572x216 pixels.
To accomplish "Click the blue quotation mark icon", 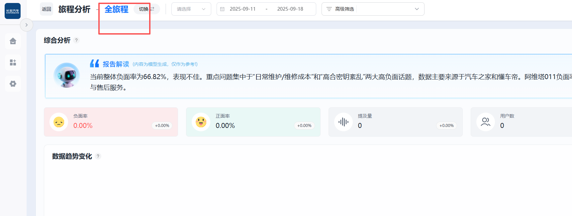I will coord(95,63).
